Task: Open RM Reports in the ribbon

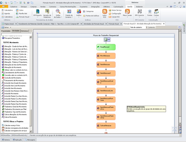Action: tap(37, 13)
